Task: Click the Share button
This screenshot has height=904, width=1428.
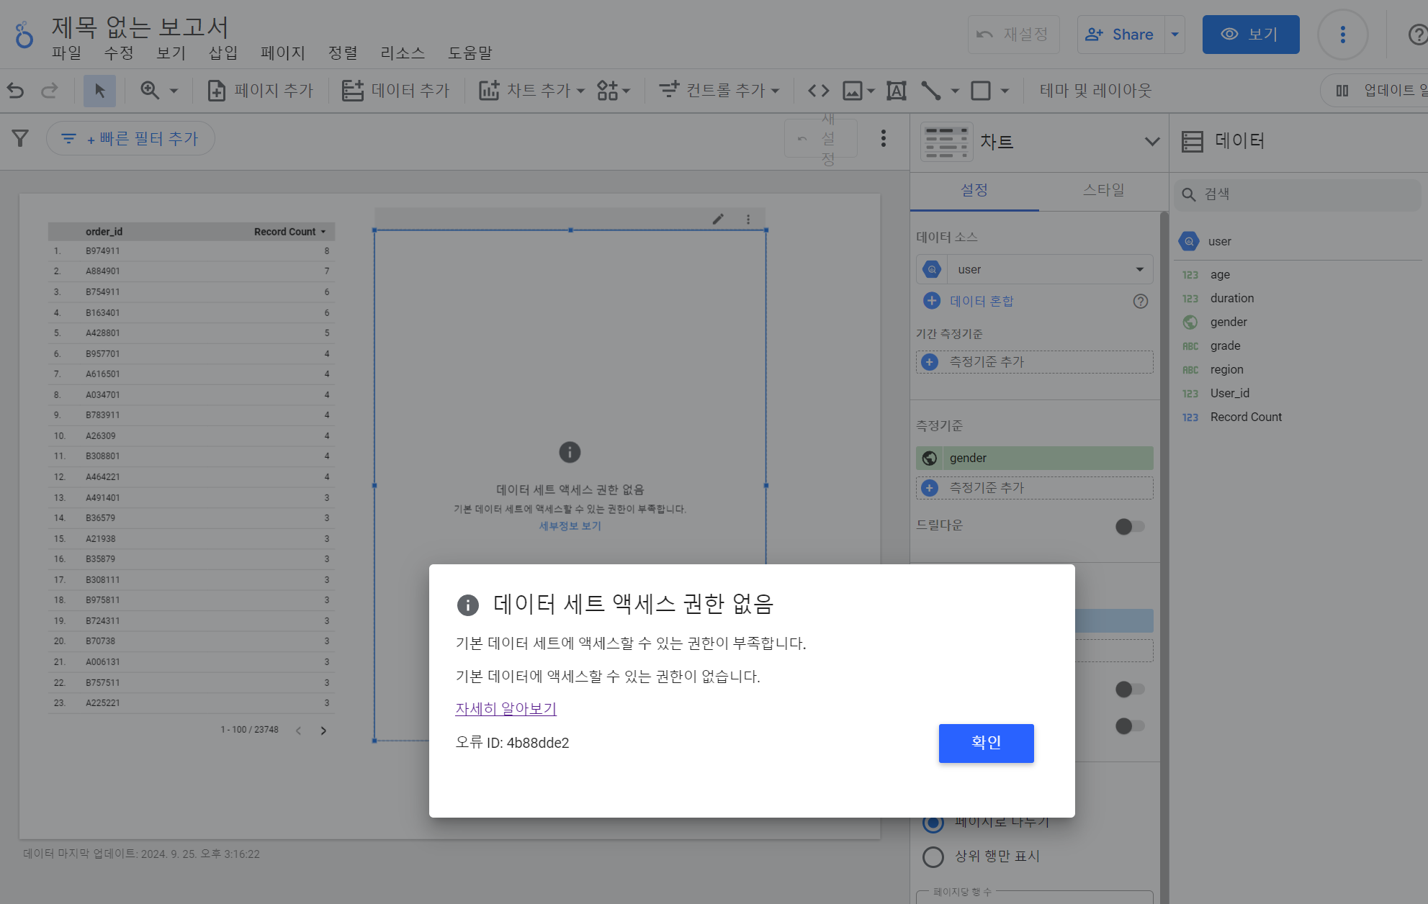Action: [x=1121, y=35]
